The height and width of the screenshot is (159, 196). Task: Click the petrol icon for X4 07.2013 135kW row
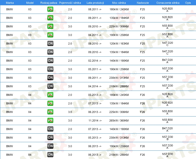50,103
